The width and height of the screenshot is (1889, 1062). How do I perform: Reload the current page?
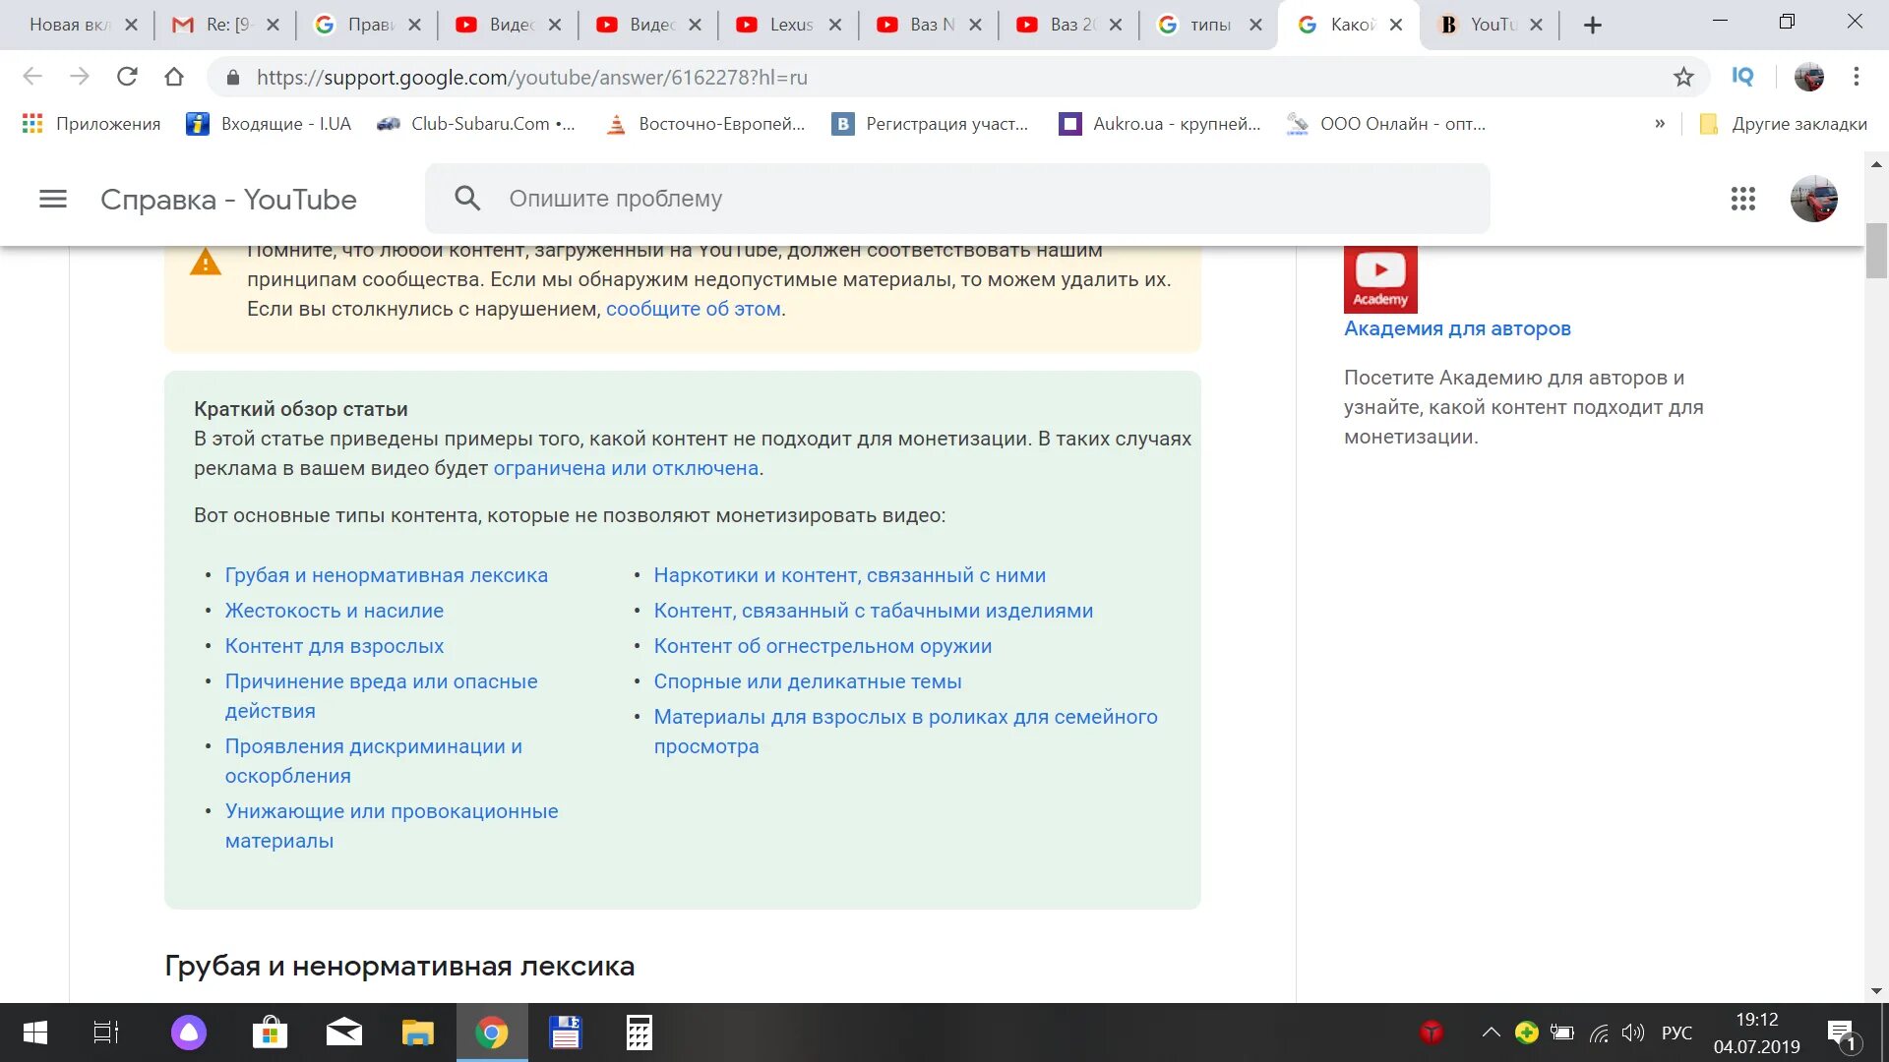pos(127,77)
